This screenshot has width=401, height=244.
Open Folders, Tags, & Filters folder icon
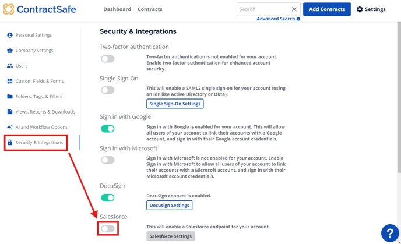pos(10,96)
